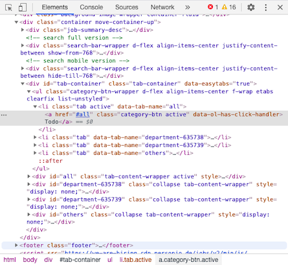Switch to the Sources tab
This screenshot has height=265, width=288.
tap(127, 7)
